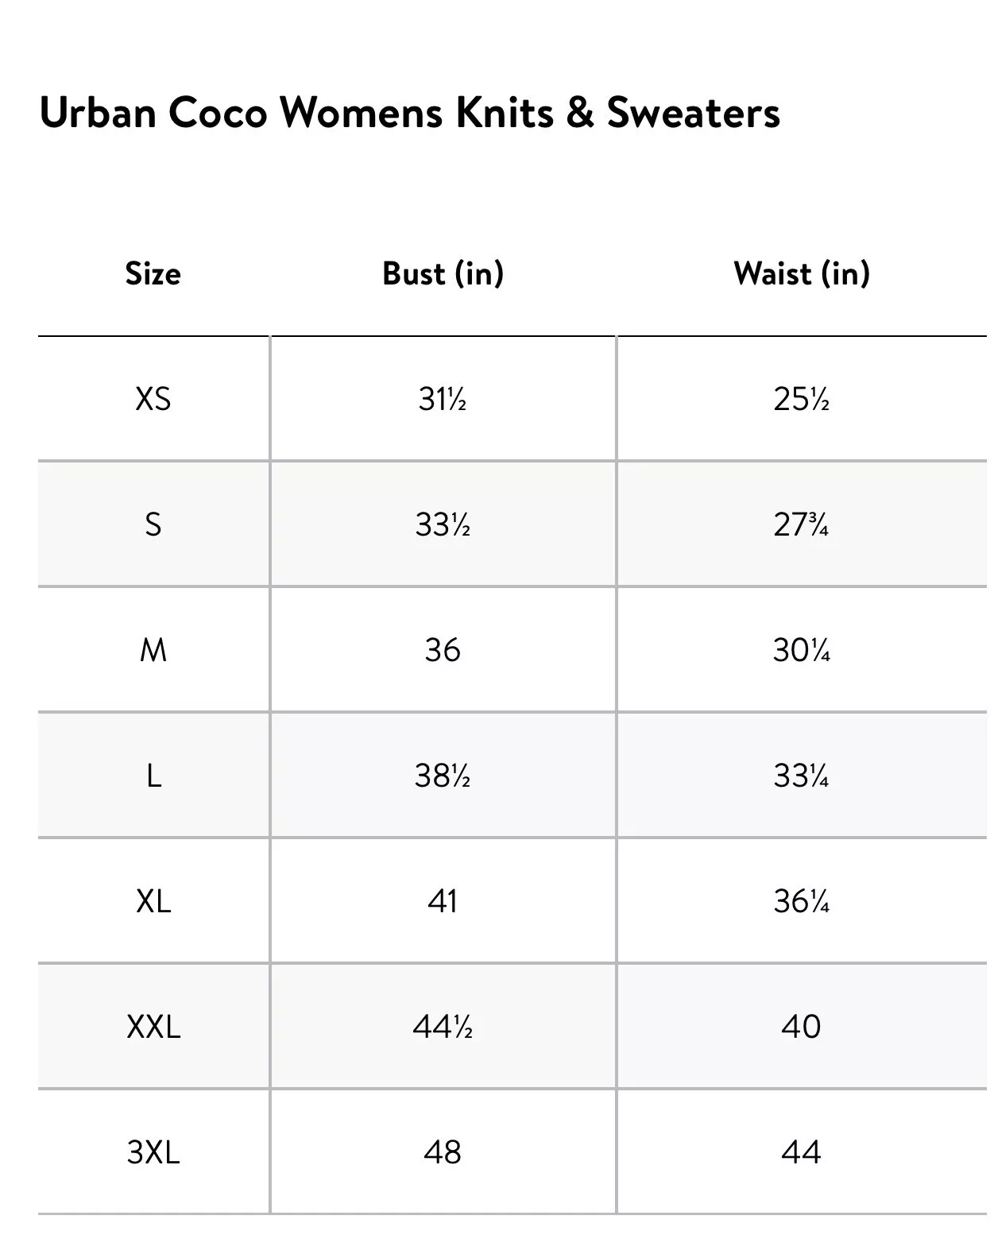Click the XXL size row label
The width and height of the screenshot is (994, 1254).
pos(153,1027)
